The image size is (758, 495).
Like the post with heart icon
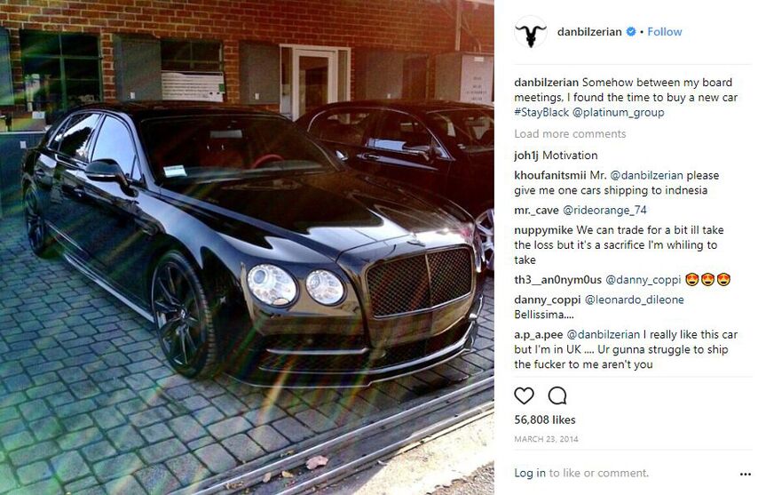[x=524, y=395]
